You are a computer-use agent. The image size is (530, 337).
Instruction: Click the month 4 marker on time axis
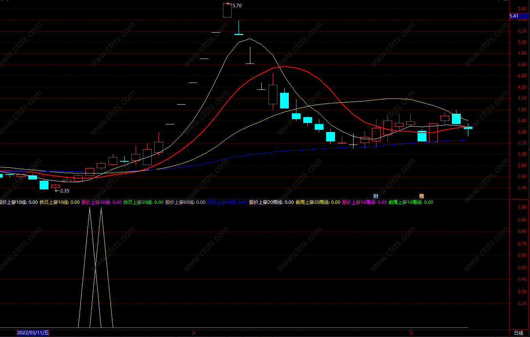(x=194, y=333)
